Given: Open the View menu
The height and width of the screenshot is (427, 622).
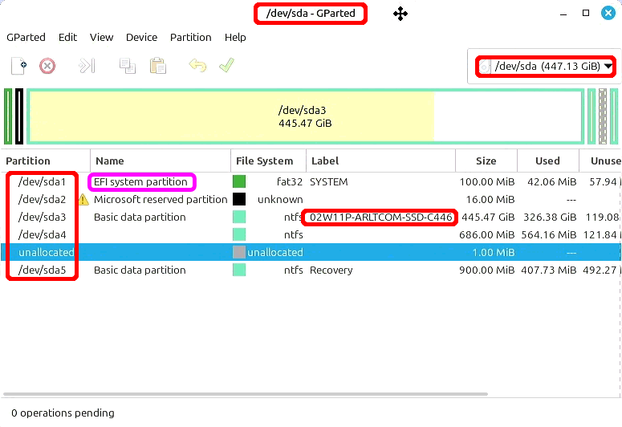Looking at the screenshot, I should pos(101,37).
